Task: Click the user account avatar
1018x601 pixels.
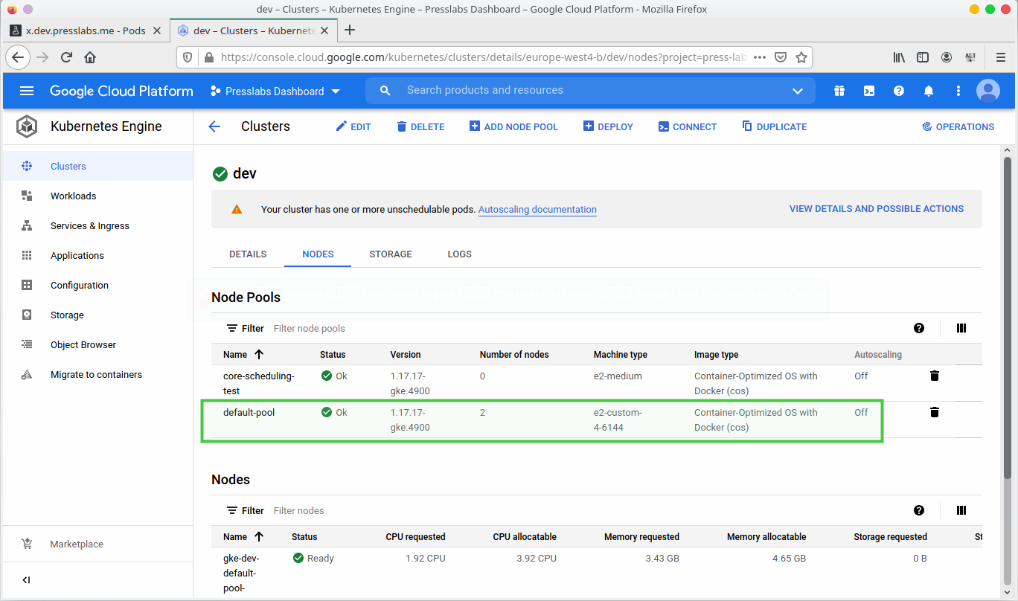Action: 988,91
